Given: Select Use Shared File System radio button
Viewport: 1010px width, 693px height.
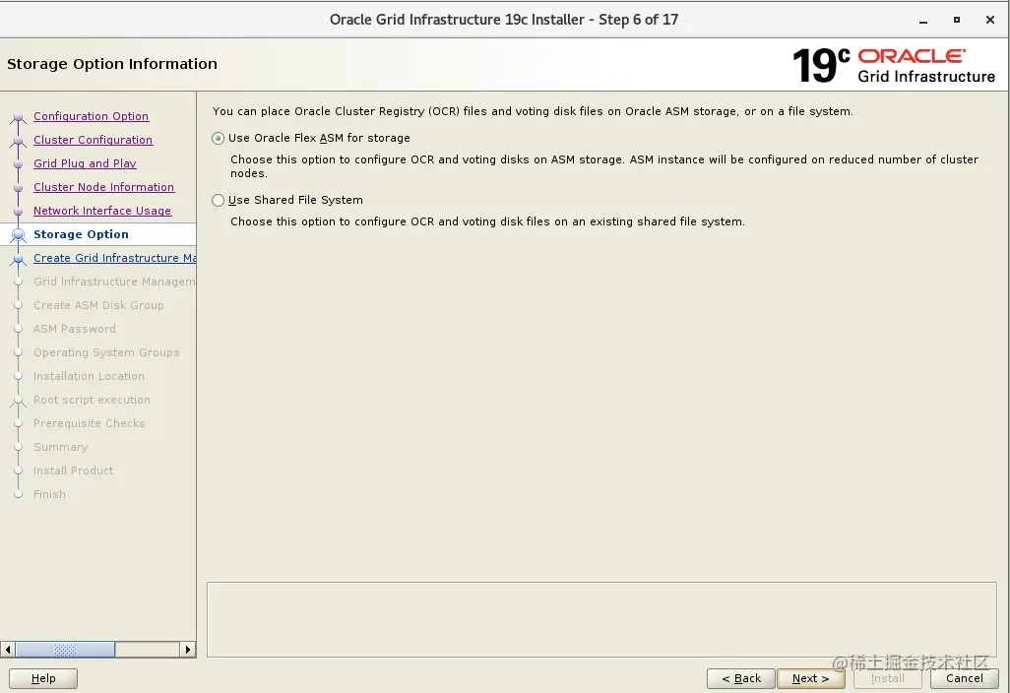Looking at the screenshot, I should [219, 200].
